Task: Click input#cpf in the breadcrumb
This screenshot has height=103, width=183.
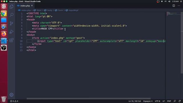Action: click(73, 10)
